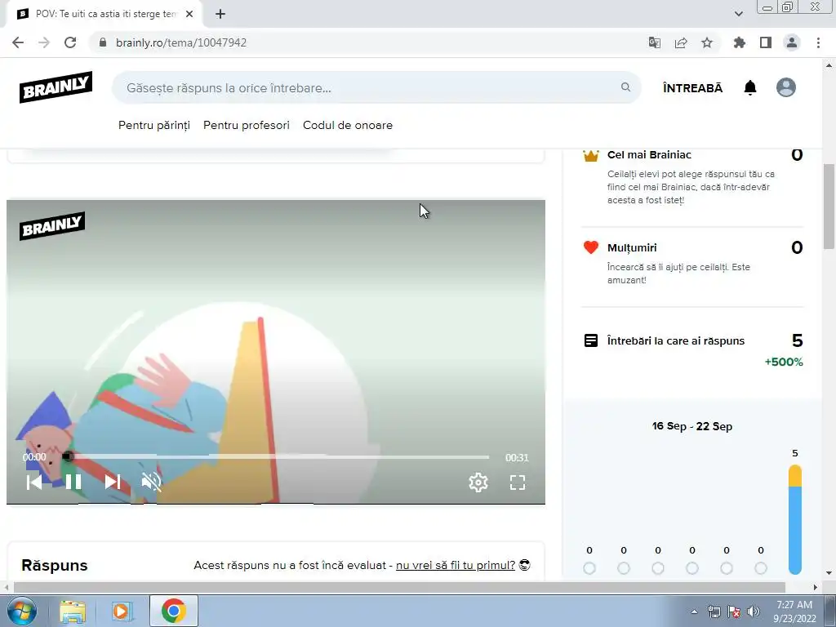
Task: Open Chrome three-dot menu
Action: [x=818, y=42]
